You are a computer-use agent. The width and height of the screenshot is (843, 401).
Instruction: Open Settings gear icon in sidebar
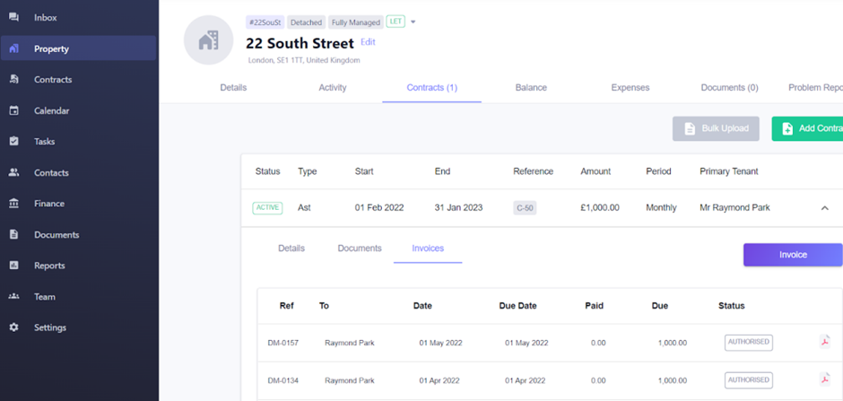tap(14, 327)
